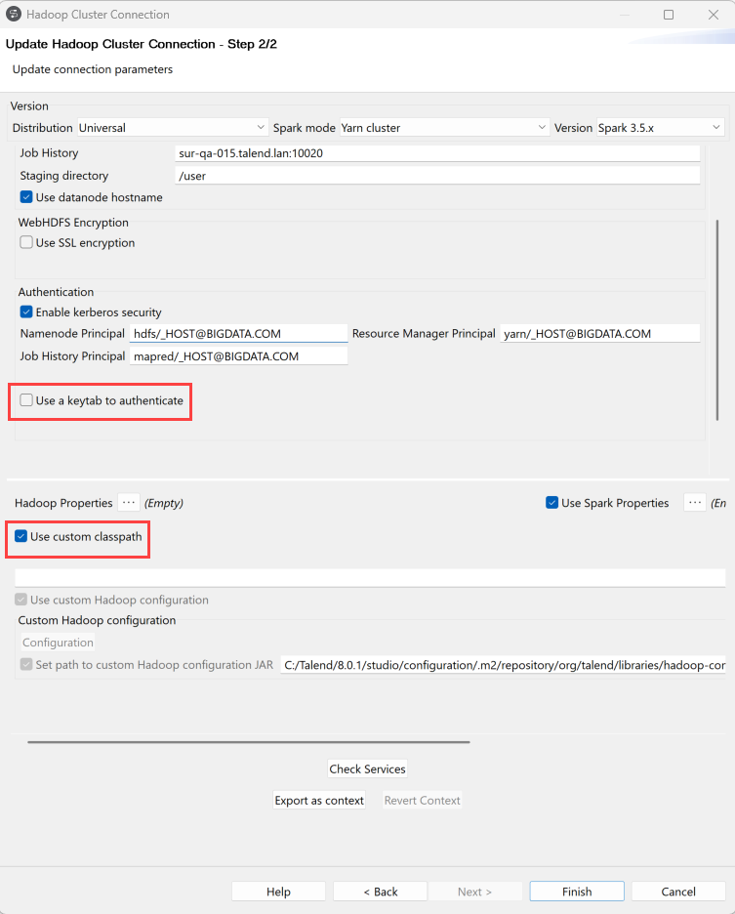Check Use a keytab to authenticate
The height and width of the screenshot is (914, 735).
coord(26,401)
